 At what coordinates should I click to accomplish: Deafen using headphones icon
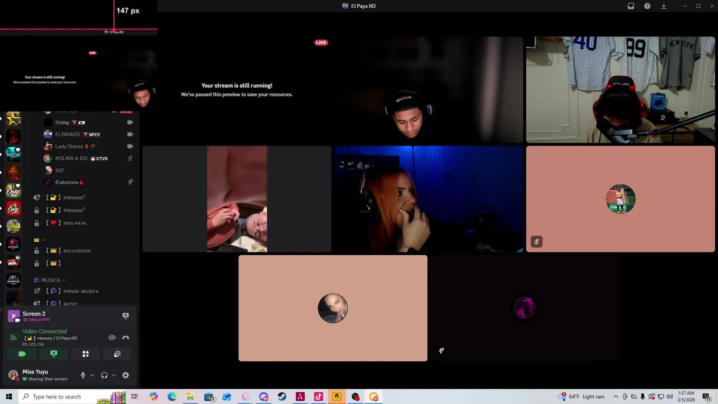point(104,375)
